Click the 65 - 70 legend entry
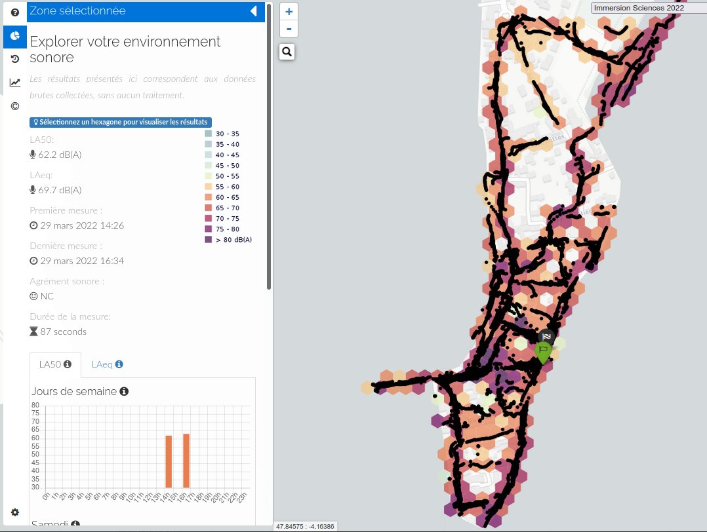The image size is (707, 532). (222, 208)
